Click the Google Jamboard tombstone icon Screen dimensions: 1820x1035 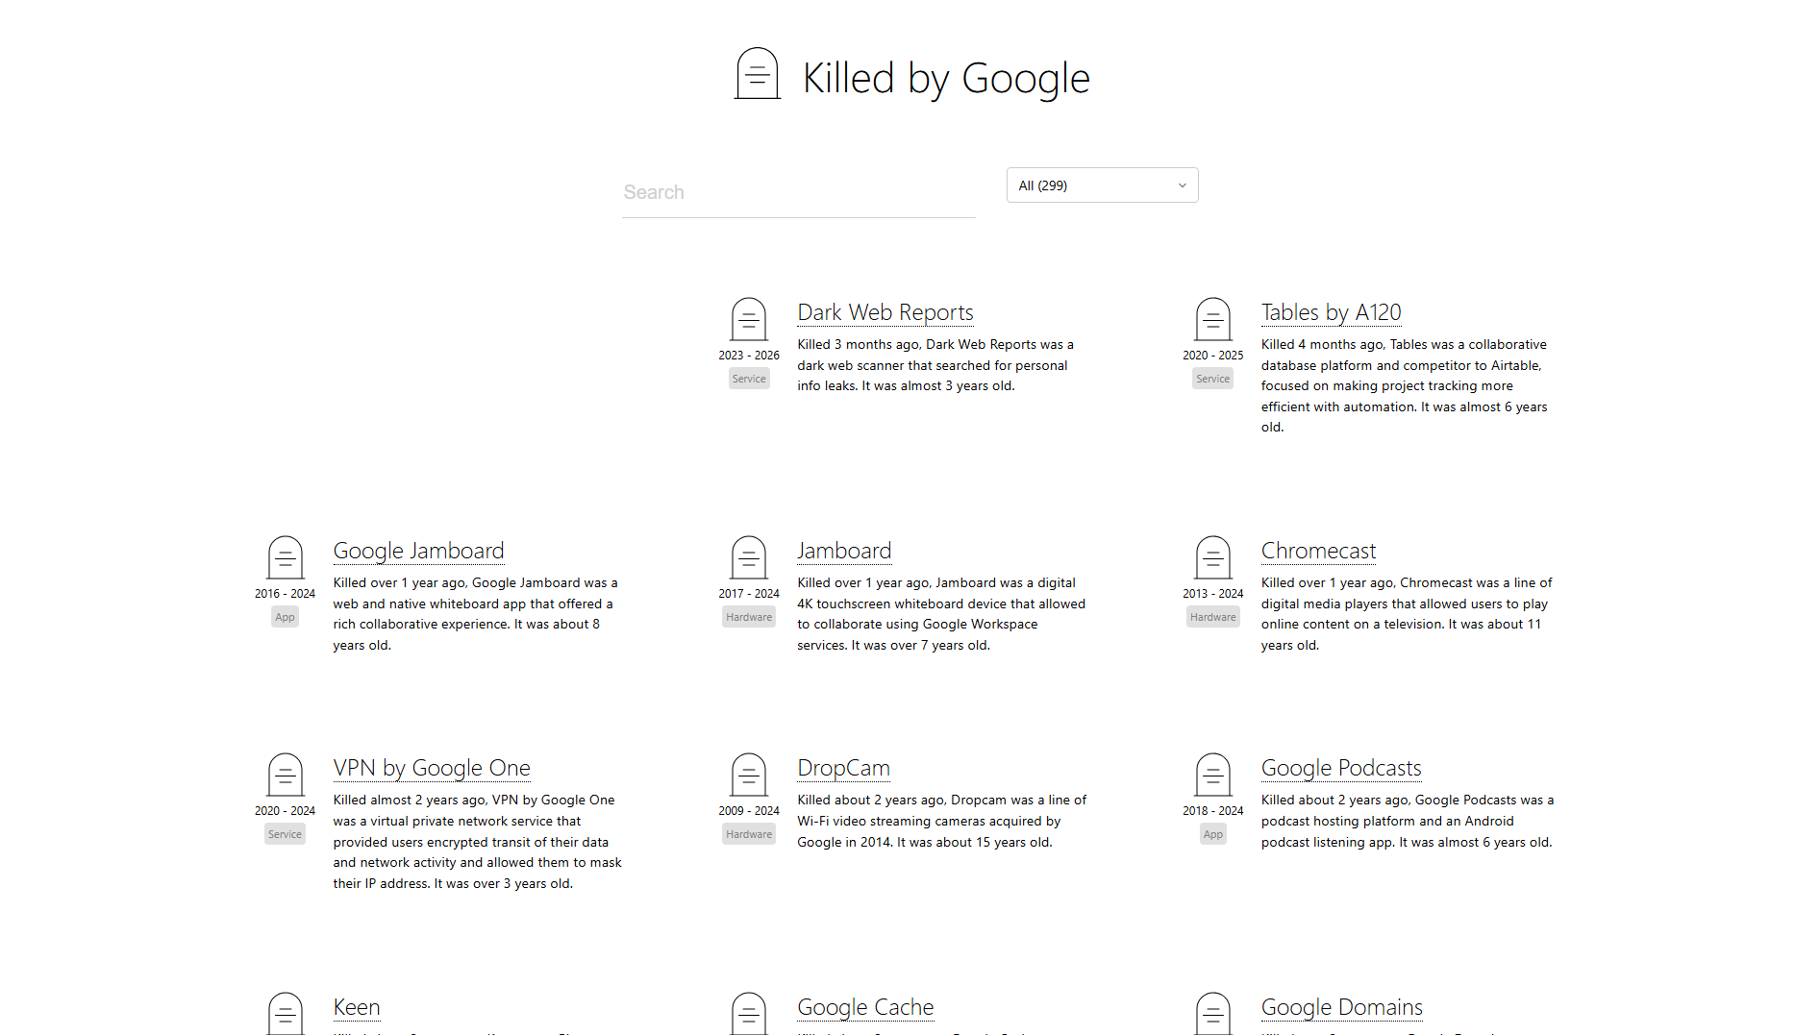(285, 557)
